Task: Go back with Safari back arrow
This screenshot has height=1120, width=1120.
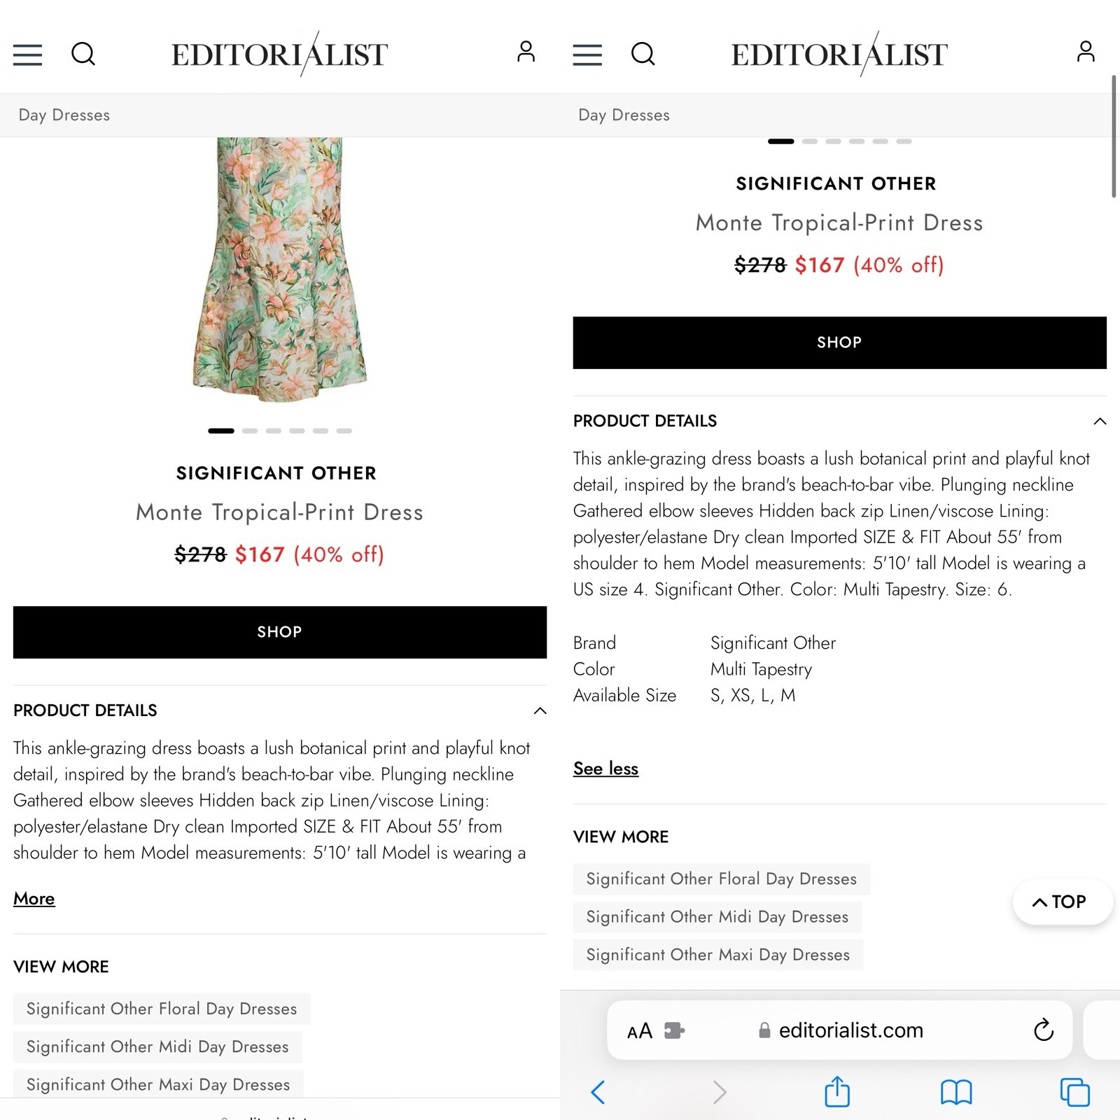Action: (x=598, y=1092)
